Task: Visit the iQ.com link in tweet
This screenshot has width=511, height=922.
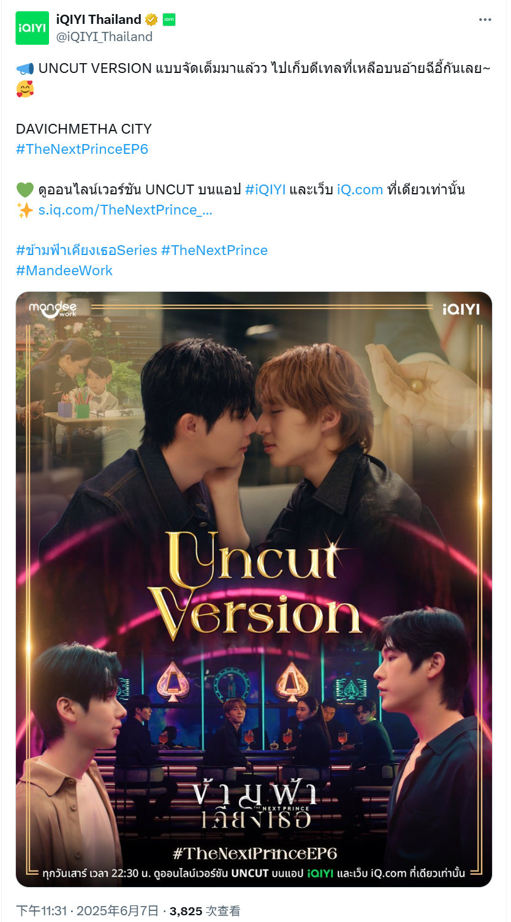Action: tap(360, 189)
